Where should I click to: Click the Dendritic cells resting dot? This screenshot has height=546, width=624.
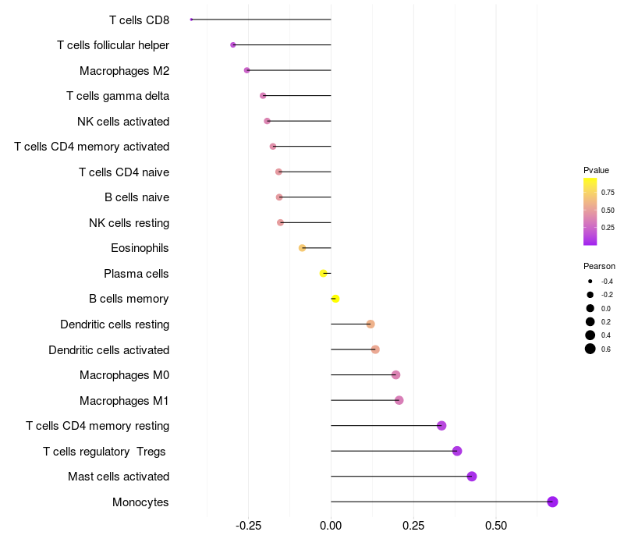click(370, 324)
